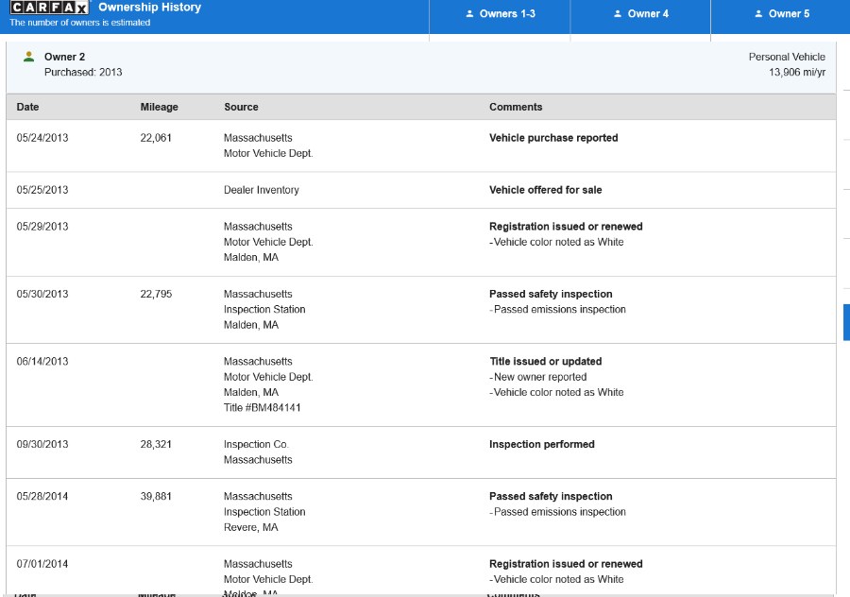Select the 05/28/2014 date cell
850x597 pixels.
(x=42, y=496)
